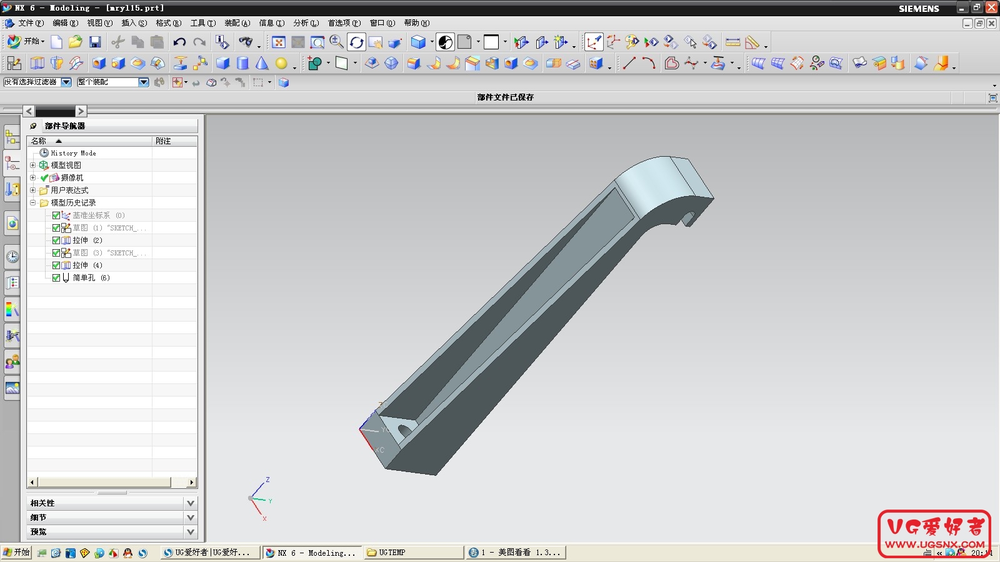Image resolution: width=1000 pixels, height=562 pixels.
Task: Expand the 相关性 panel
Action: click(x=191, y=503)
